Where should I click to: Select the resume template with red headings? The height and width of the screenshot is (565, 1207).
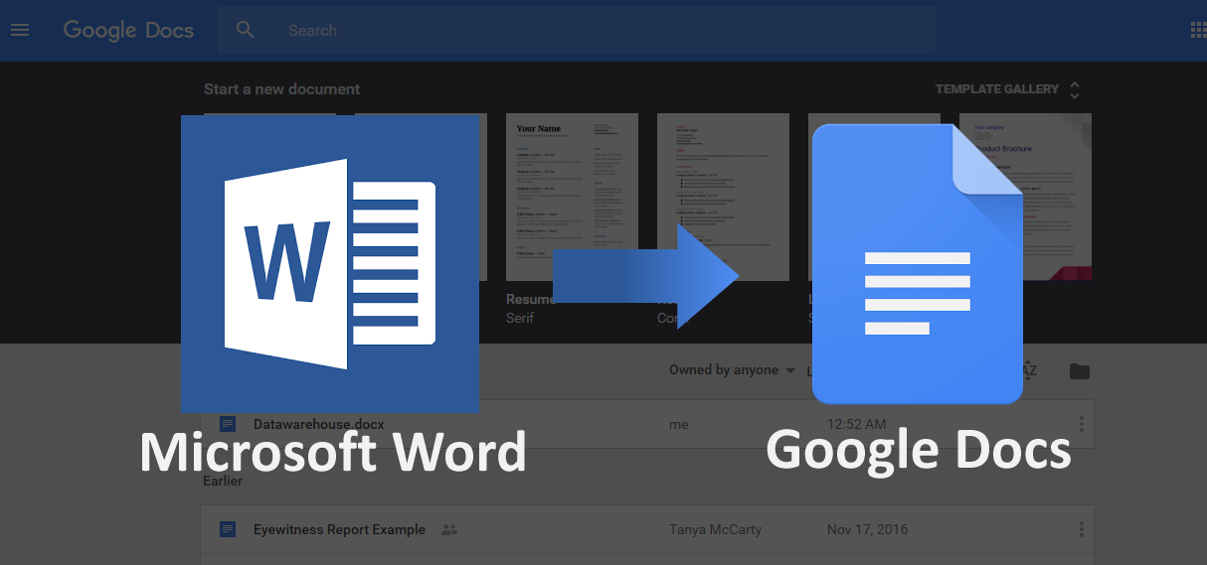coord(723,197)
